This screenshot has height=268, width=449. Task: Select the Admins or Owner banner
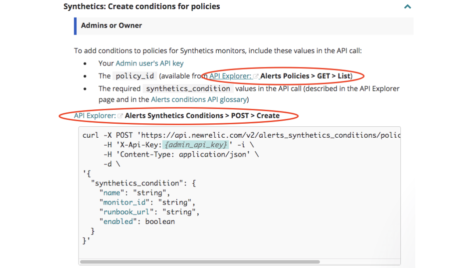point(111,26)
